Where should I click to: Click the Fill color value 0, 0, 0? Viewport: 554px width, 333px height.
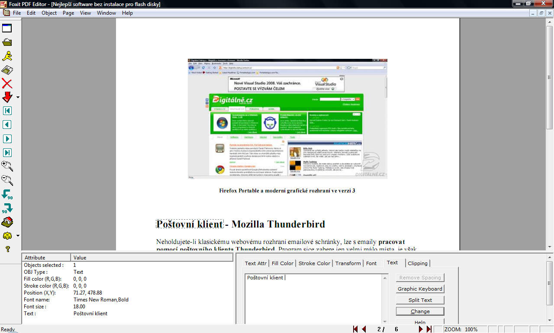pos(80,279)
